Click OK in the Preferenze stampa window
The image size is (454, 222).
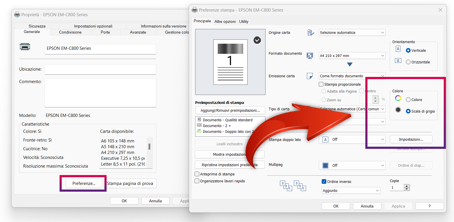tap(336, 206)
